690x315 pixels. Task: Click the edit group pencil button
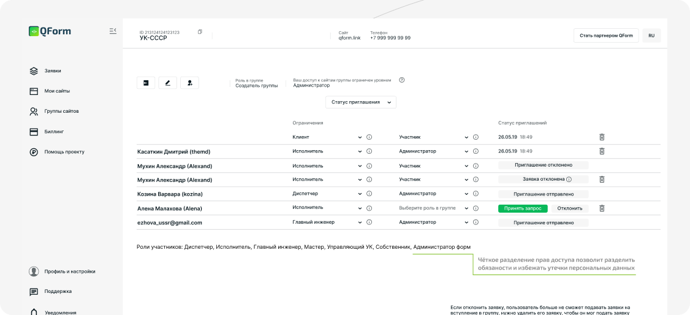pos(168,83)
